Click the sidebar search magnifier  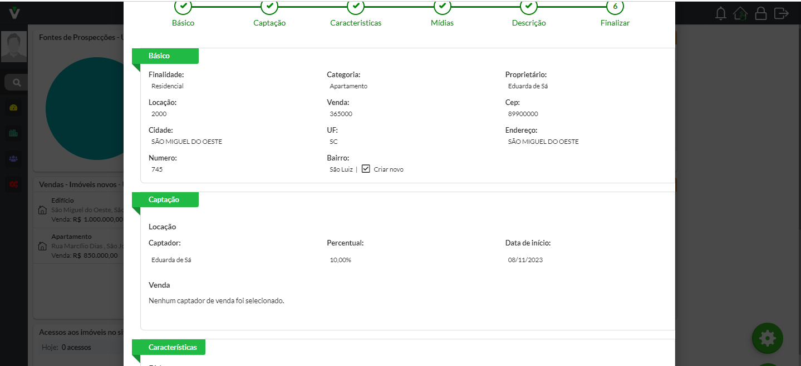point(17,83)
